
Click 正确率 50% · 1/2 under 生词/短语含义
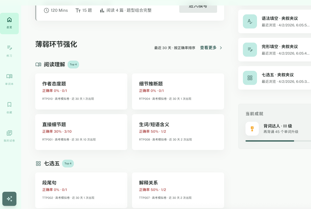coord(153,131)
